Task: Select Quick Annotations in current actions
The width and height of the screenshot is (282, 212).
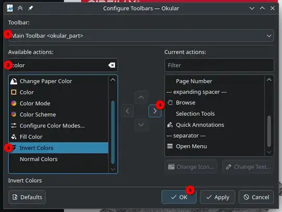Action: tap(215, 125)
